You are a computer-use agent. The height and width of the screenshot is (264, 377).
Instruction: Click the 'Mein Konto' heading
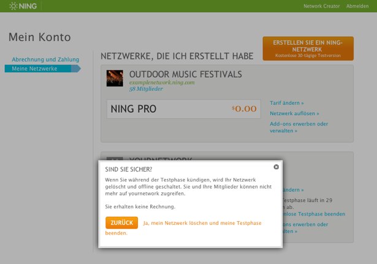[x=40, y=37]
